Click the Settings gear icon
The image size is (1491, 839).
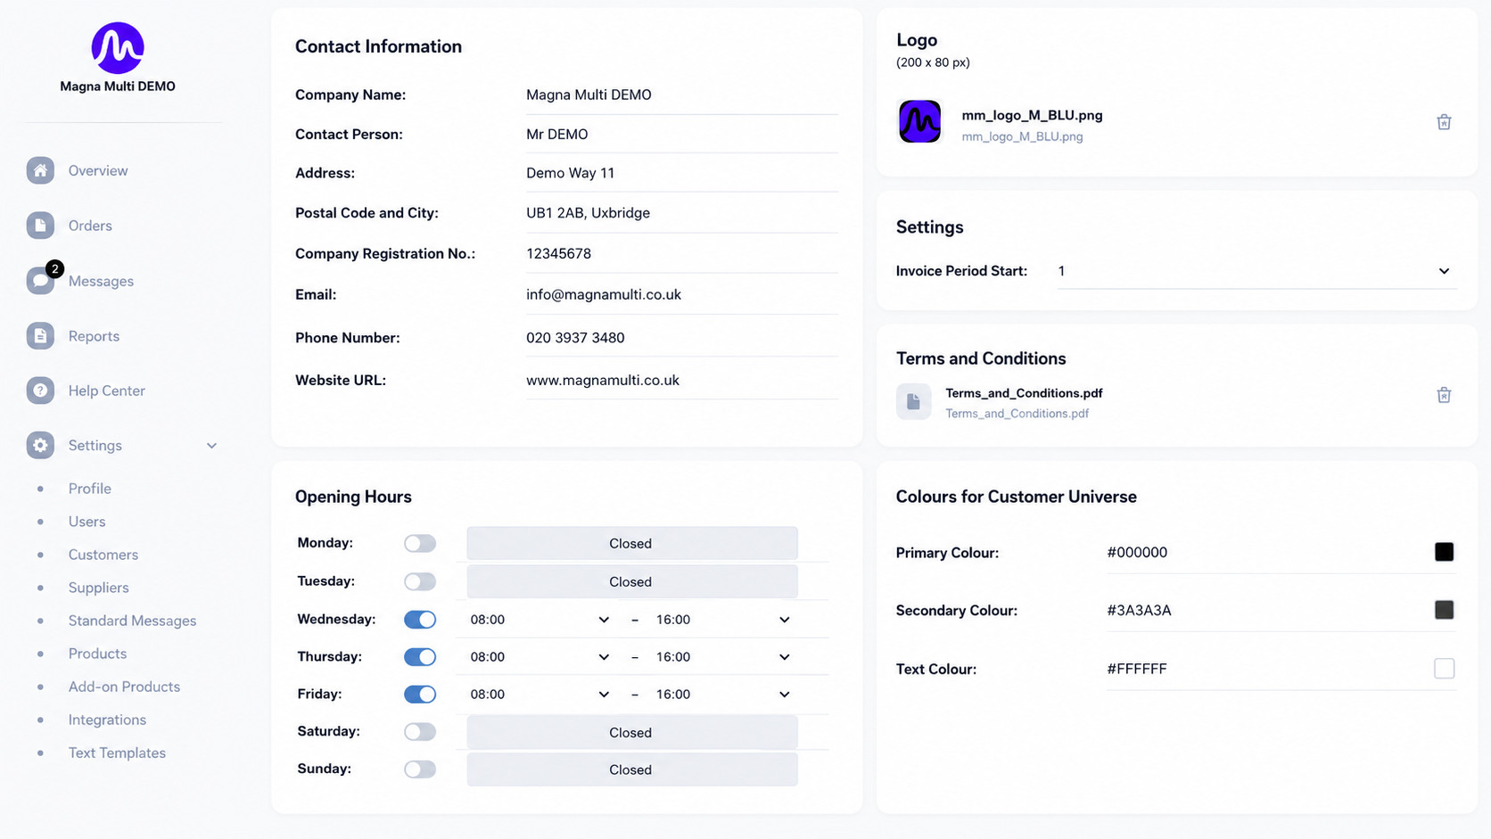(40, 445)
